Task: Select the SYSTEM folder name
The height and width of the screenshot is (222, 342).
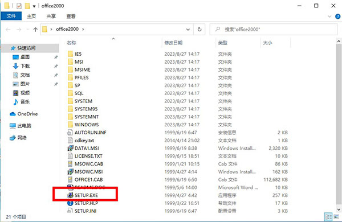Action: click(x=83, y=101)
